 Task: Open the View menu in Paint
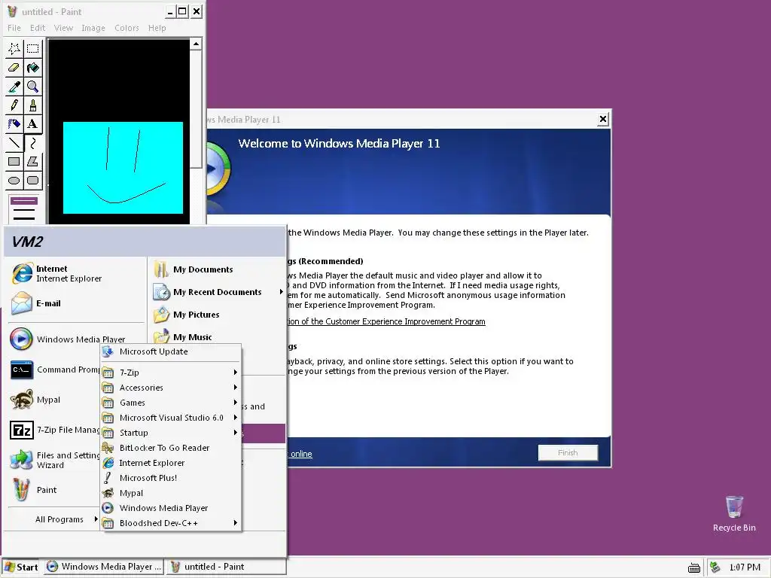pos(63,28)
